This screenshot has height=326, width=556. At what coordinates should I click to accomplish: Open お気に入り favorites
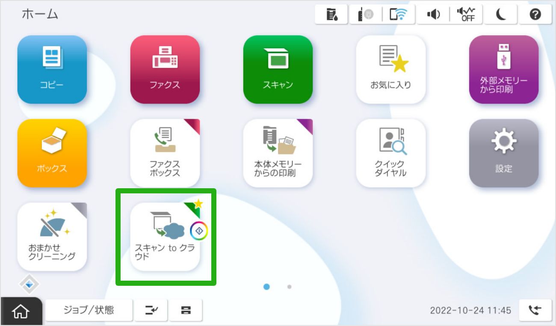[x=391, y=70]
